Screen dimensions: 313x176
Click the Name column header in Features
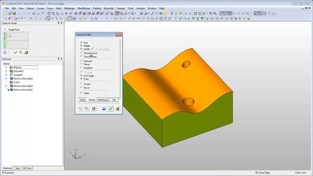21,64
